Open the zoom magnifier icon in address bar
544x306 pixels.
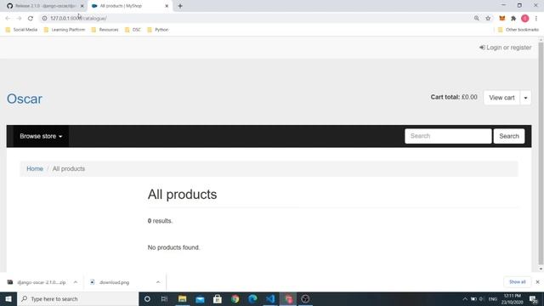point(476,19)
